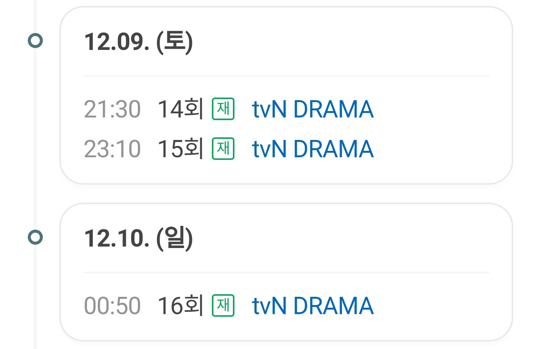Image resolution: width=541 pixels, height=349 pixels.
Task: Open the tvN DRAMA link at 21:30
Action: pyautogui.click(x=313, y=109)
